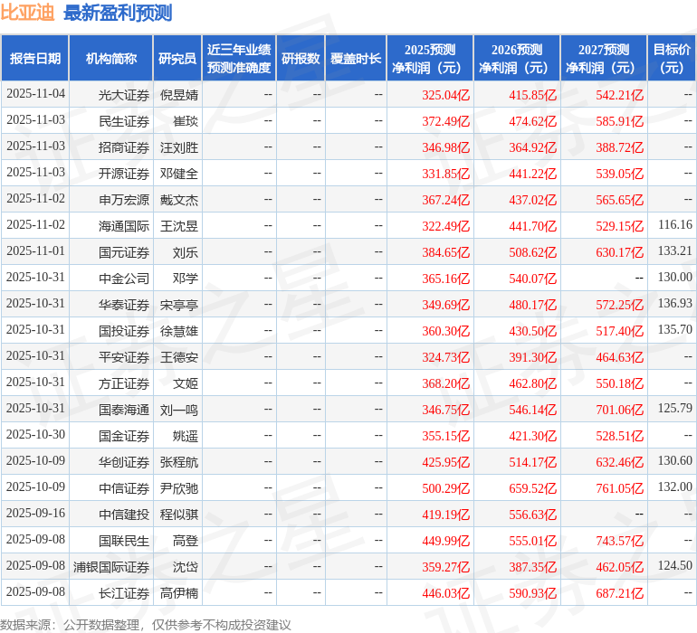Click the 659.52亿 profit value
This screenshot has height=633, width=697.
tap(532, 487)
